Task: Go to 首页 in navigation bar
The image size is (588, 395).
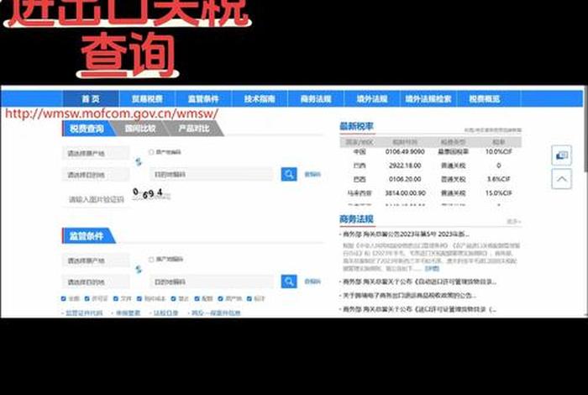Action: [91, 98]
